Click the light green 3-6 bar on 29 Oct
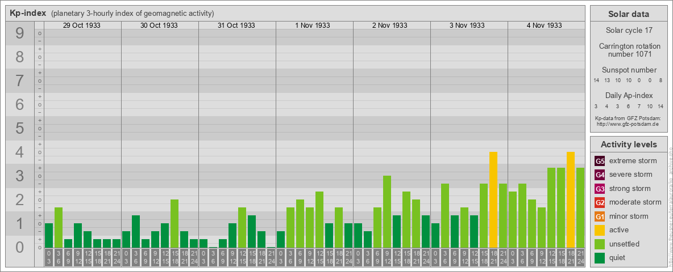673x272 pixels. [x=59, y=228]
